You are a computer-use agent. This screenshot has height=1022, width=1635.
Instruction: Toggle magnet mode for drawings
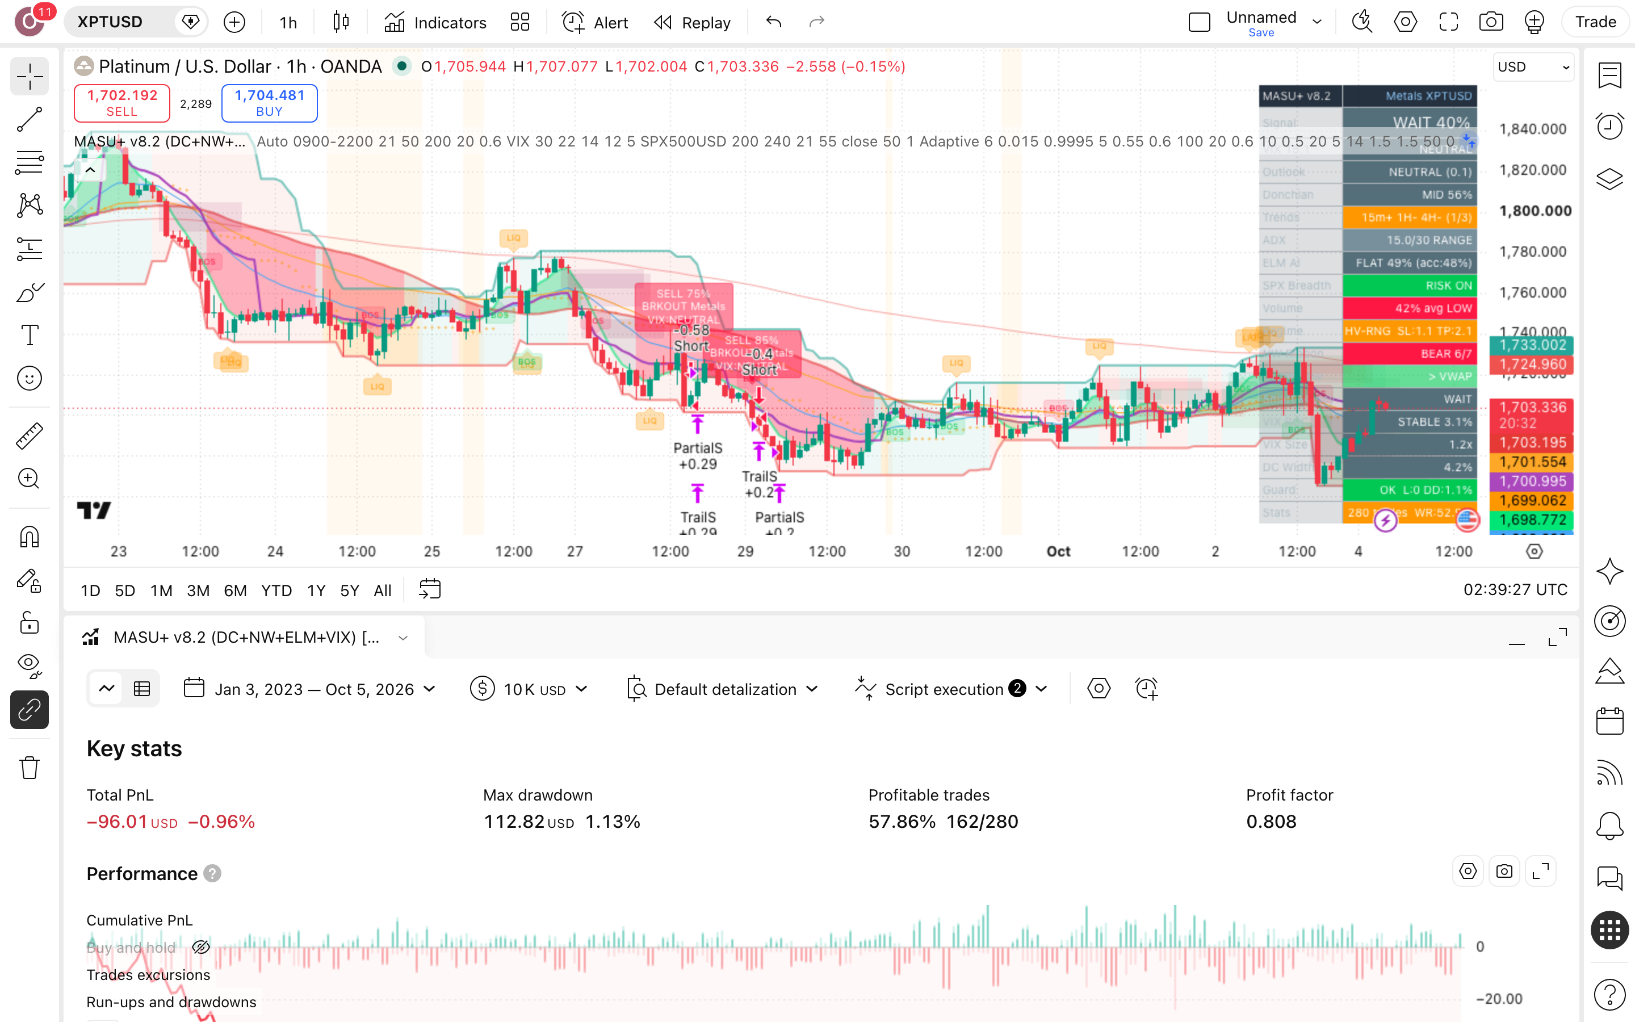pos(29,537)
